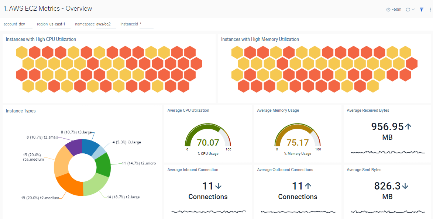The image size is (433, 219).
Task: Click the up arrow beside outbound 11
Action: pyautogui.click(x=308, y=186)
